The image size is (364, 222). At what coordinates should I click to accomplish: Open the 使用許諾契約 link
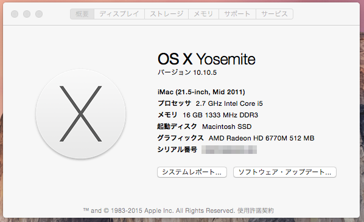pos(256,210)
